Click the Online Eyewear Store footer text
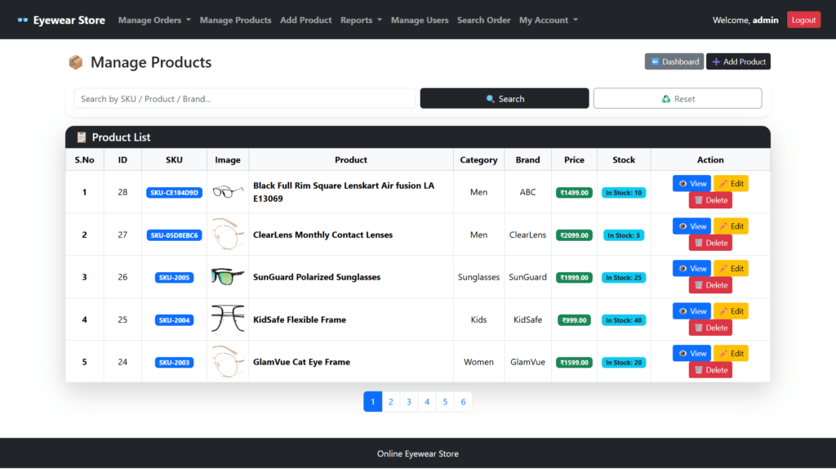836x469 pixels. pyautogui.click(x=418, y=453)
